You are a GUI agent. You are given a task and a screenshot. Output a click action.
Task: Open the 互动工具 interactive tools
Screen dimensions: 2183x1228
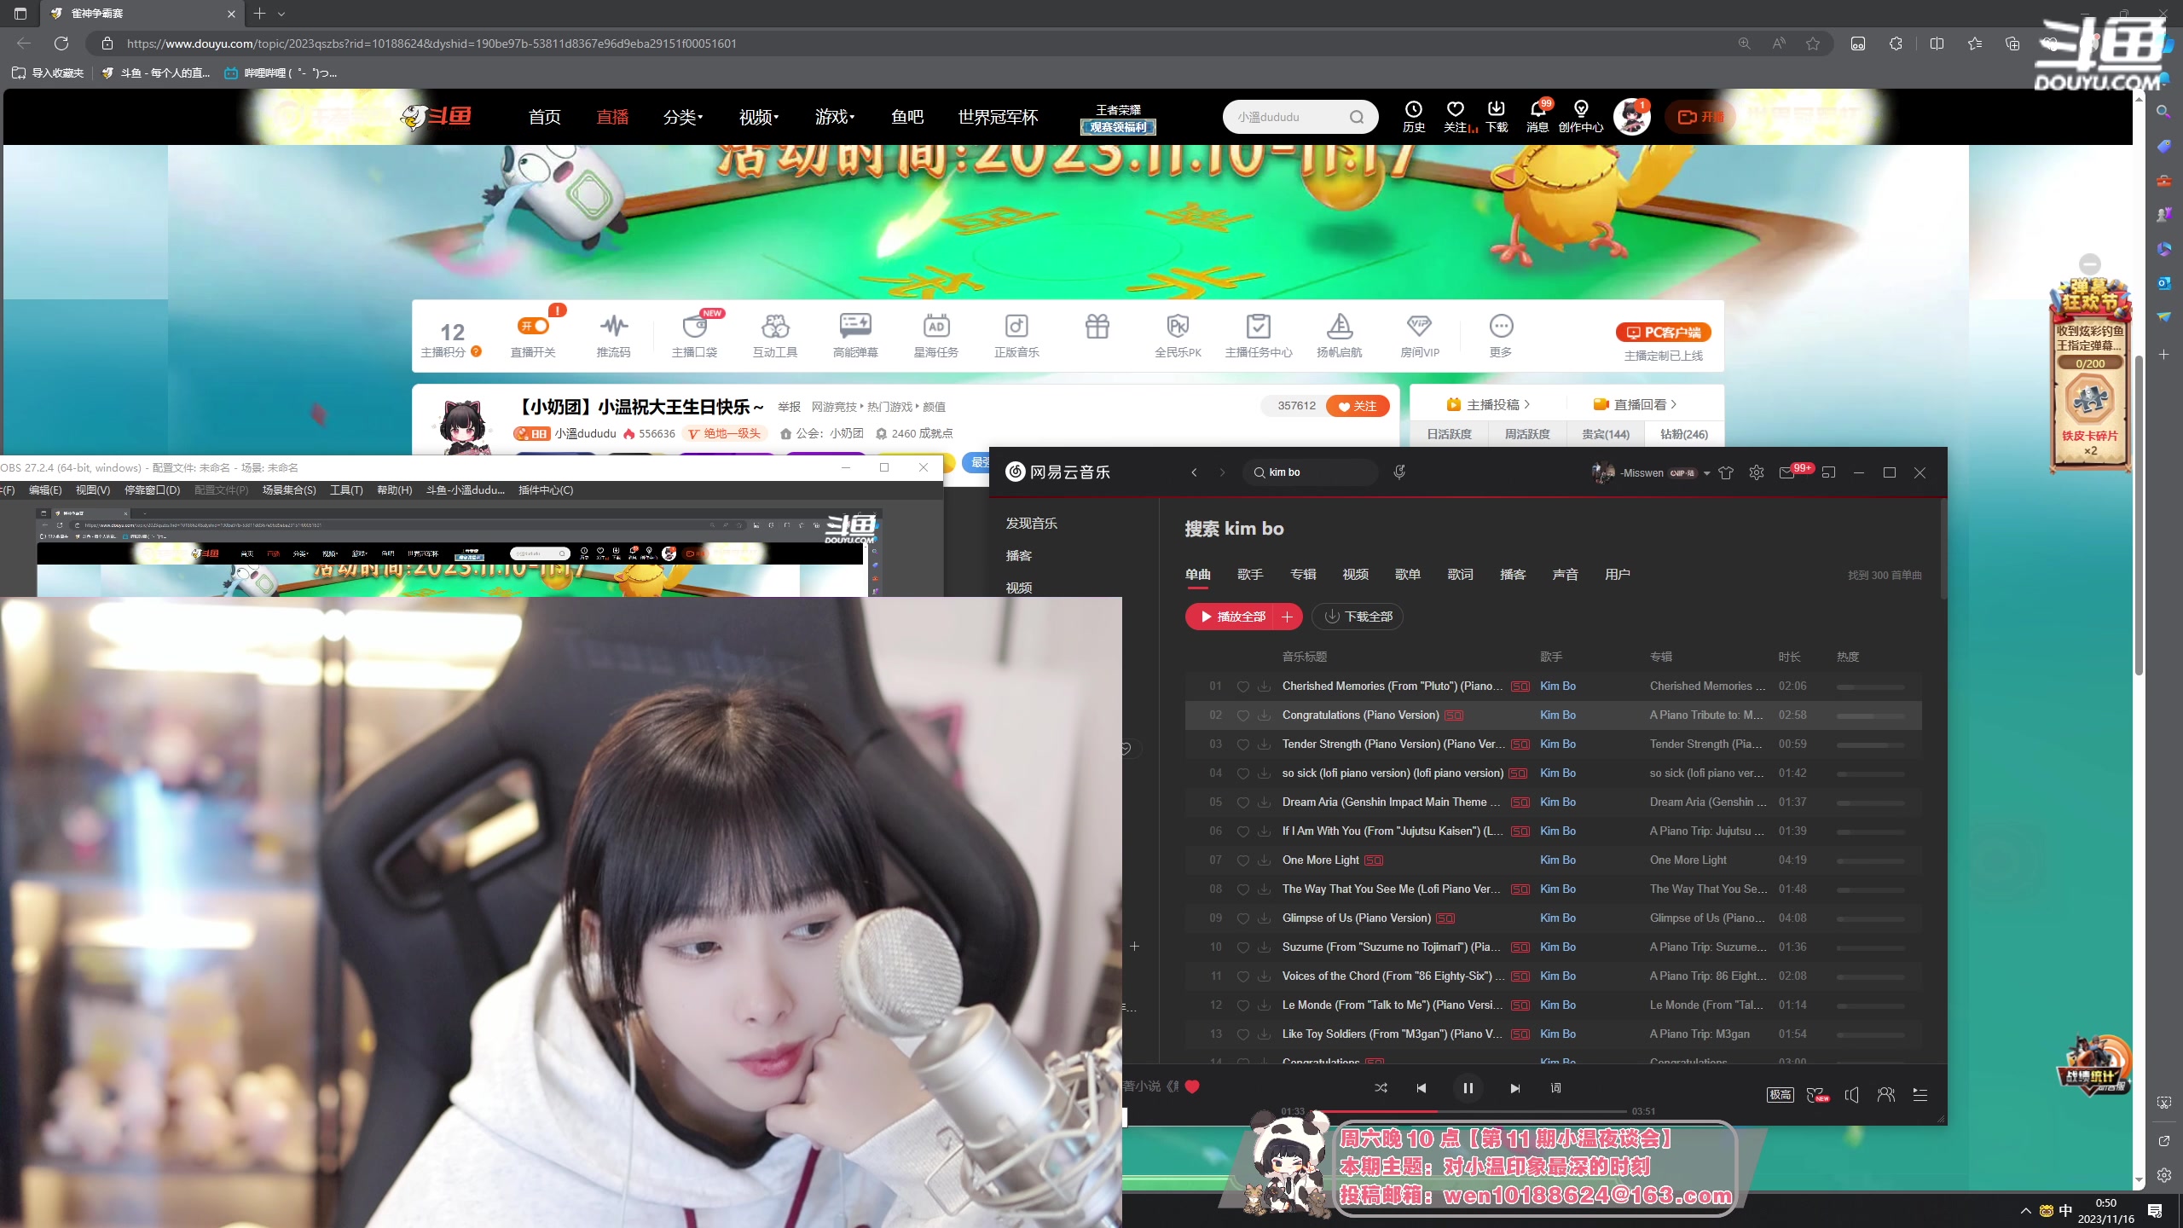(x=774, y=335)
